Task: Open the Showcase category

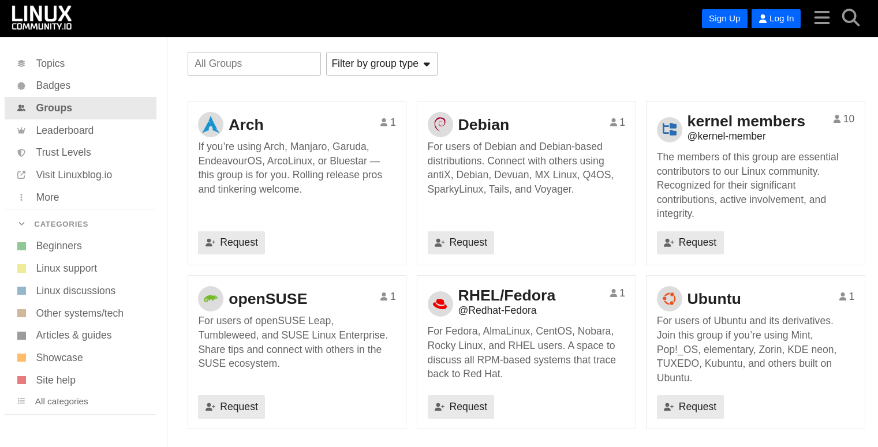Action: [80, 358]
